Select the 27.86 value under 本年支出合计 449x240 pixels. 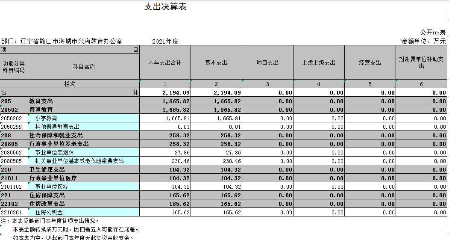[x=165, y=153]
